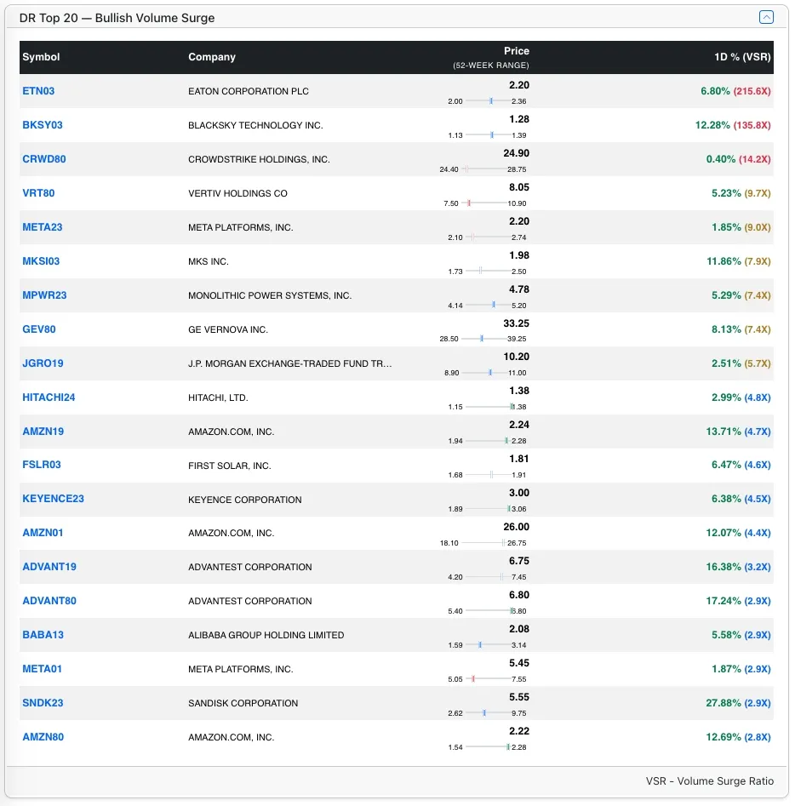The width and height of the screenshot is (795, 806).
Task: Collapse the DR Top 20 panel
Action: (x=766, y=18)
